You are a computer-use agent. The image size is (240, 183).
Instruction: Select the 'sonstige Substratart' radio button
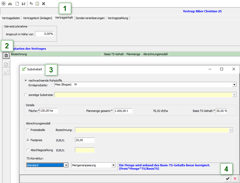pyautogui.click(x=26, y=95)
